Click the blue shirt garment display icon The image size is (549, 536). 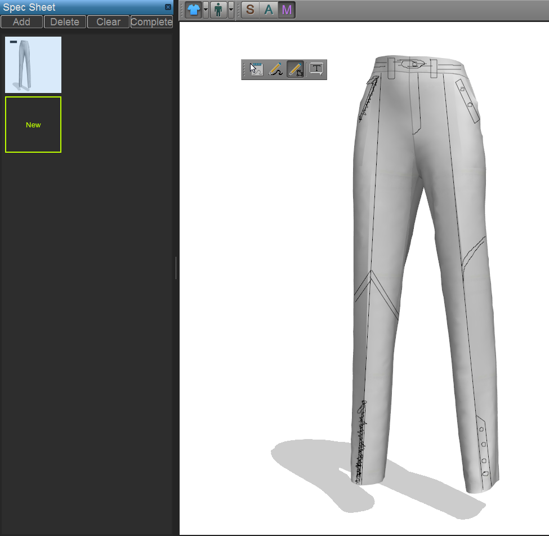(193, 10)
